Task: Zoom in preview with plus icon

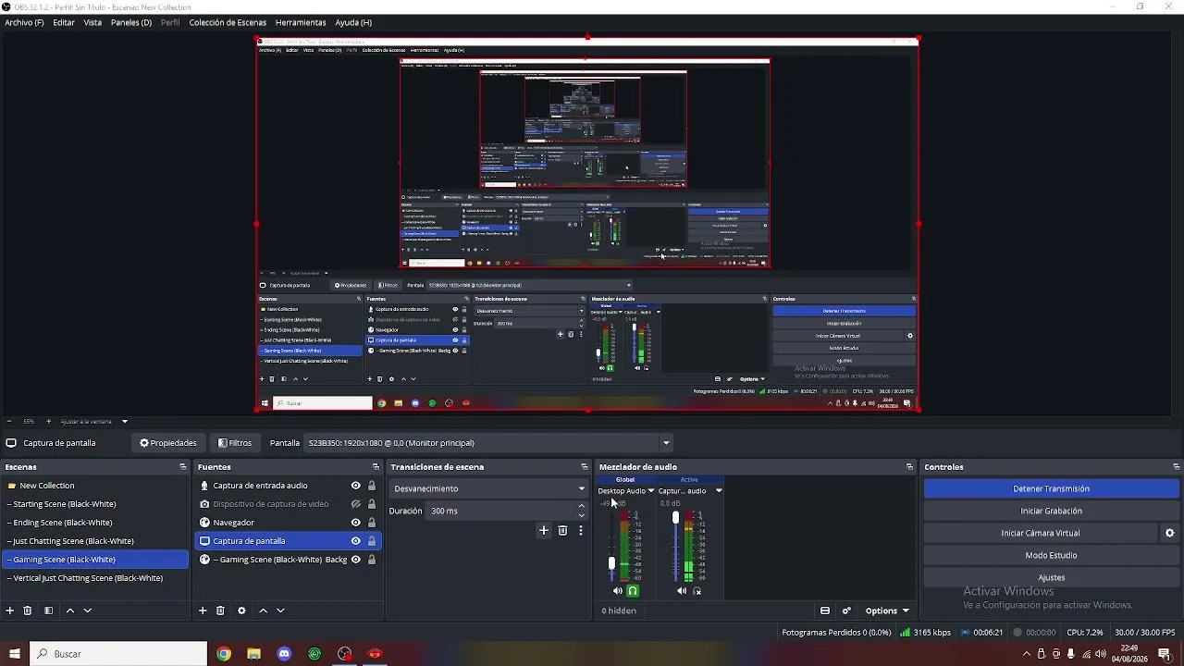Action: pos(49,421)
